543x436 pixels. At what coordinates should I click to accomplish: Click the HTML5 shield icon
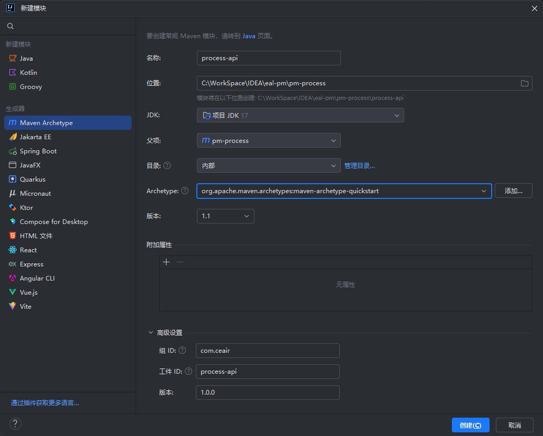tap(13, 236)
